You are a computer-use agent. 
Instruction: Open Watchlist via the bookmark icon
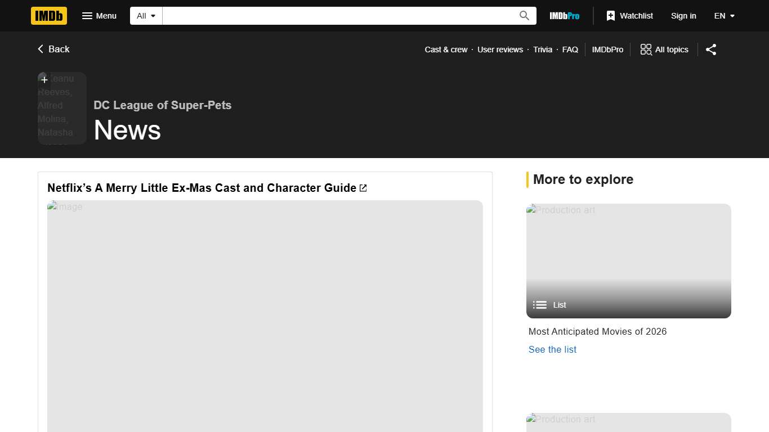pyautogui.click(x=611, y=16)
